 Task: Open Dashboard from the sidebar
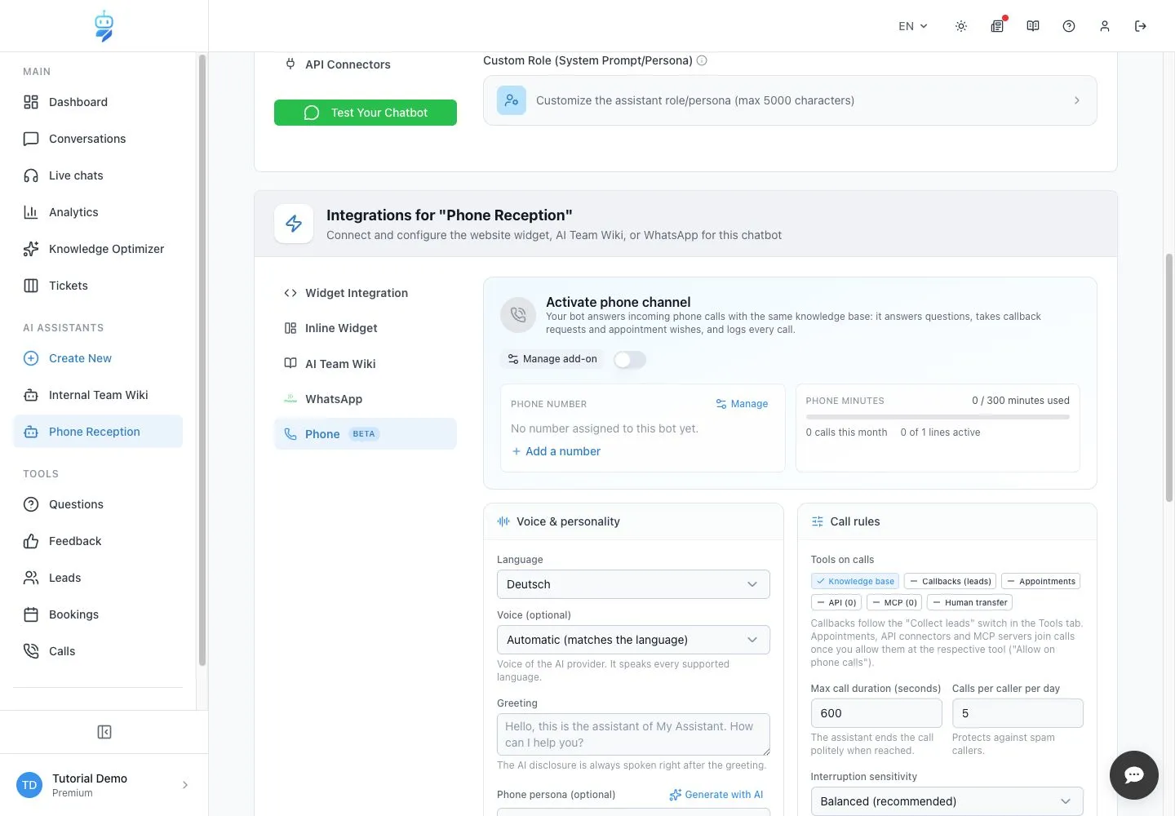98,102
